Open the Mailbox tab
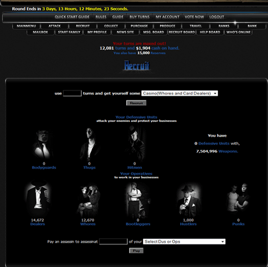Viewport: 268px width, 267px height. (x=40, y=32)
